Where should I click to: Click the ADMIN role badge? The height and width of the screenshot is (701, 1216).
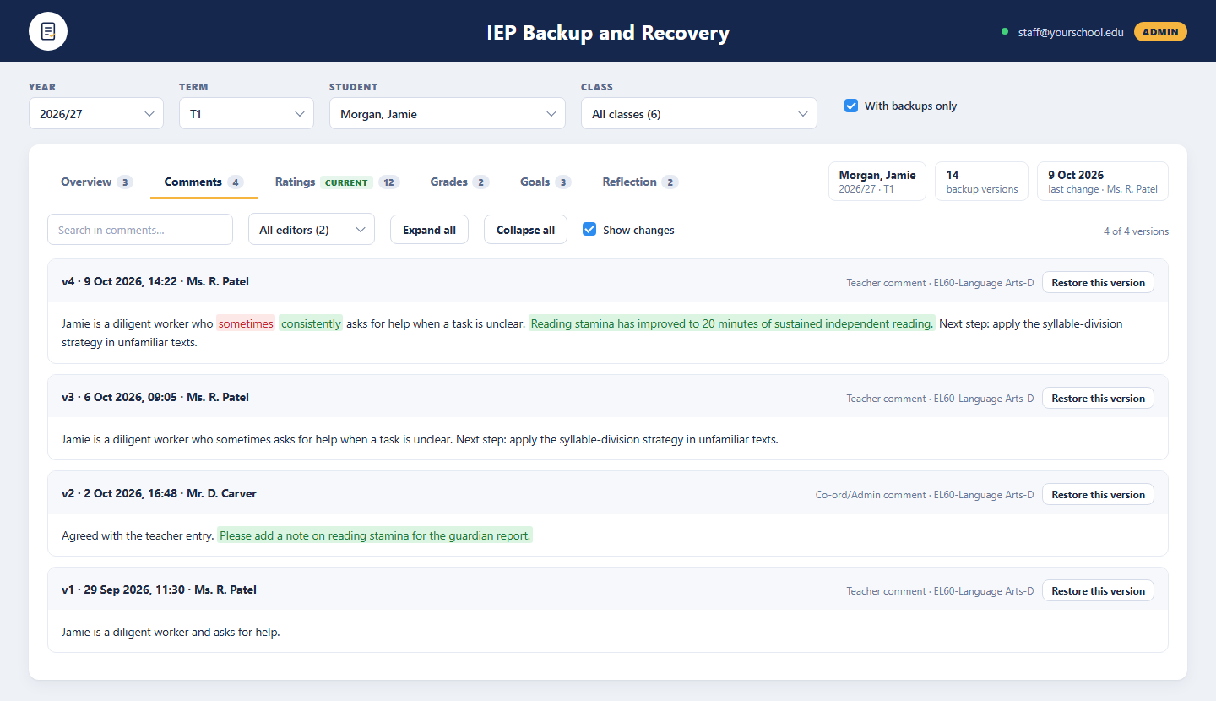tap(1160, 32)
